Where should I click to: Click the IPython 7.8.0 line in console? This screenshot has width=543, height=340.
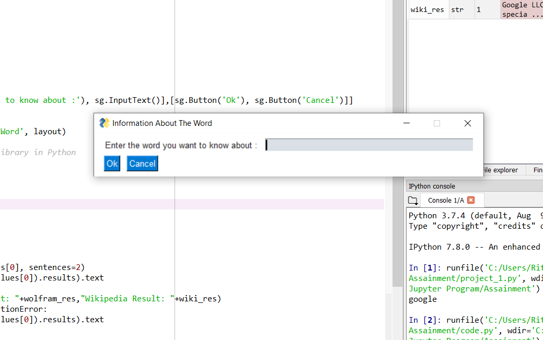[x=475, y=247]
